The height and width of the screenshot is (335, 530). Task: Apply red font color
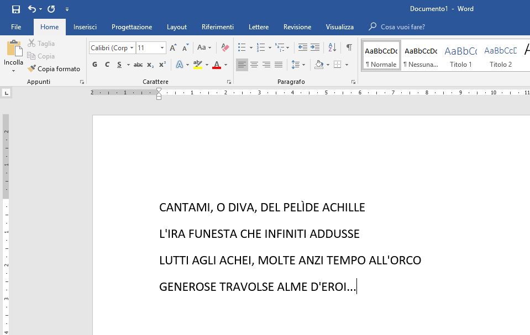pyautogui.click(x=217, y=65)
